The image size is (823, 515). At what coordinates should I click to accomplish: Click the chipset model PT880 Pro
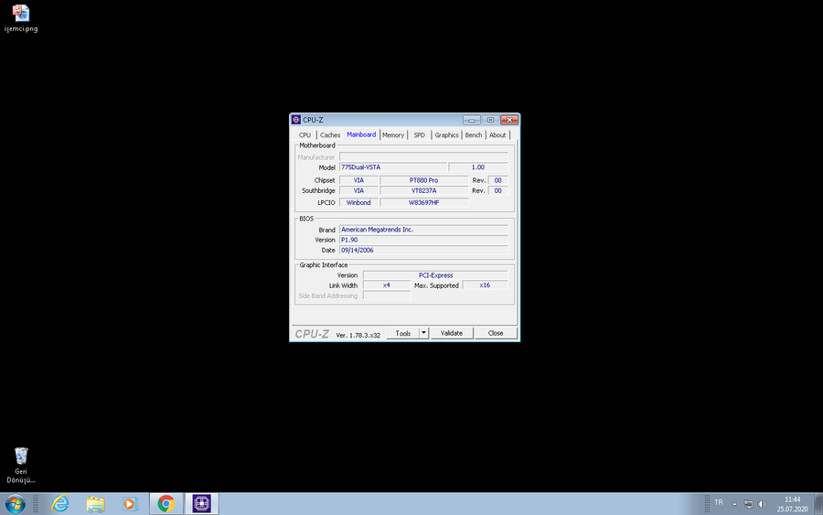pyautogui.click(x=424, y=180)
